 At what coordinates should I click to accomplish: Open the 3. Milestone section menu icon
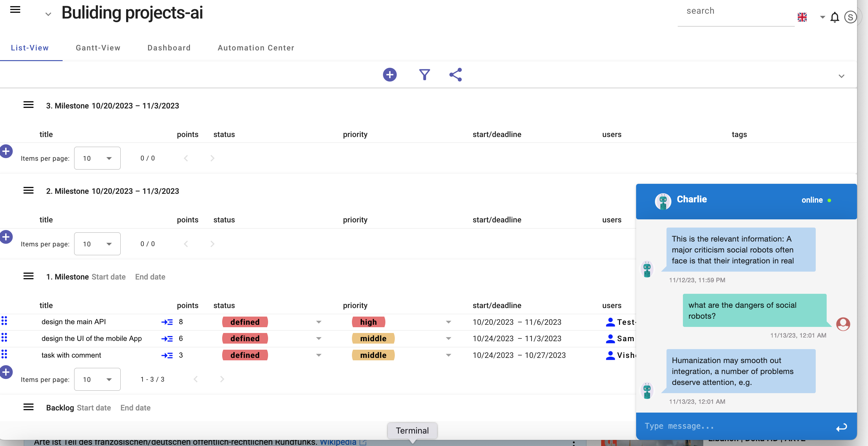point(28,105)
